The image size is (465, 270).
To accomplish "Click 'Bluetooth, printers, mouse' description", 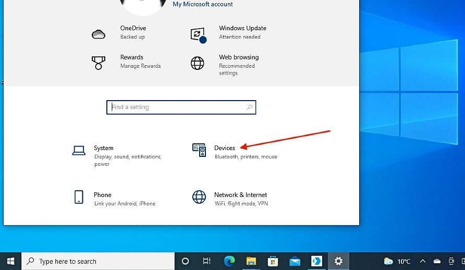I will 246,156.
